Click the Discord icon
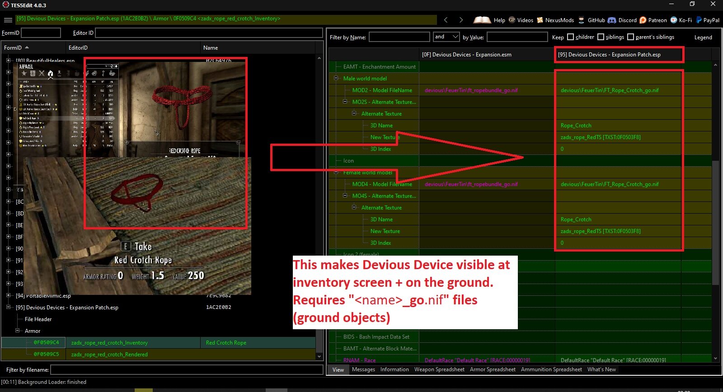 (x=612, y=20)
